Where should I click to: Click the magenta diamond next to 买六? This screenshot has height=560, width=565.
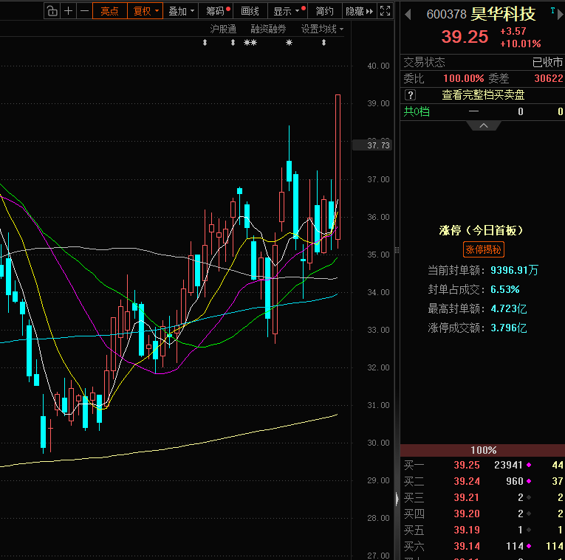click(529, 546)
